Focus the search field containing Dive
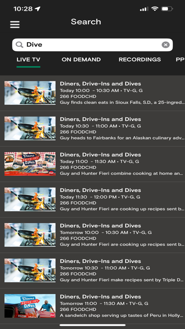185x329 pixels. point(92,45)
